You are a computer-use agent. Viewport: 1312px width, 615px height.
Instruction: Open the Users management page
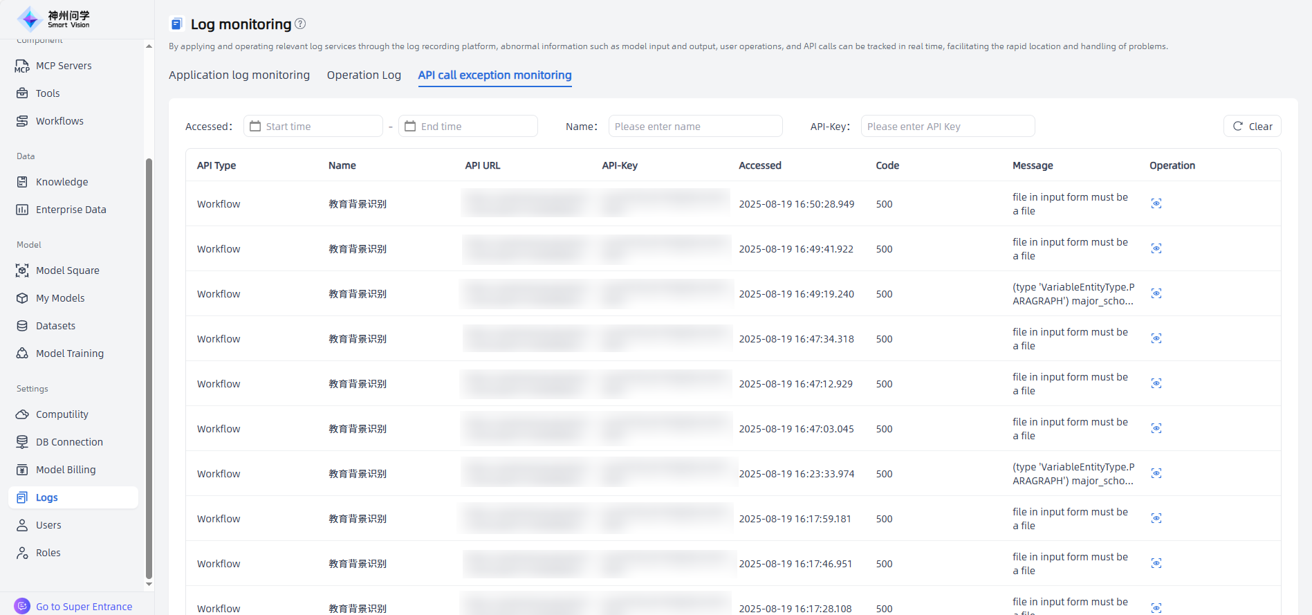(48, 525)
